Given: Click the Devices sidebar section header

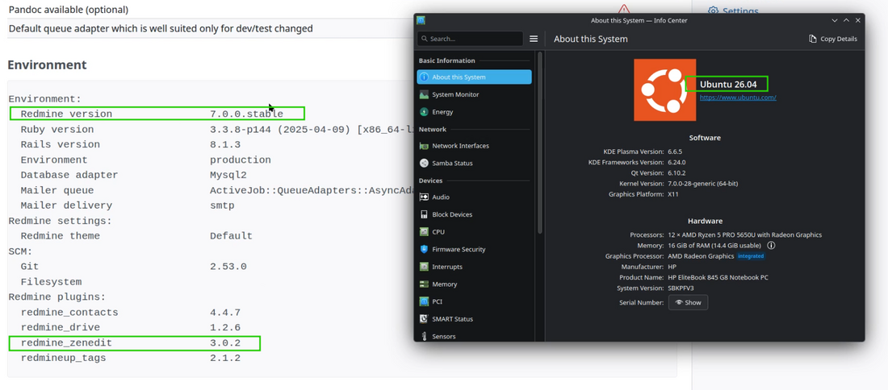Looking at the screenshot, I should click(x=430, y=180).
